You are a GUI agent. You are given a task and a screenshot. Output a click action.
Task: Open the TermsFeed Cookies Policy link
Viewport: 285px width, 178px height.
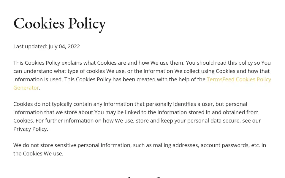coord(239,80)
